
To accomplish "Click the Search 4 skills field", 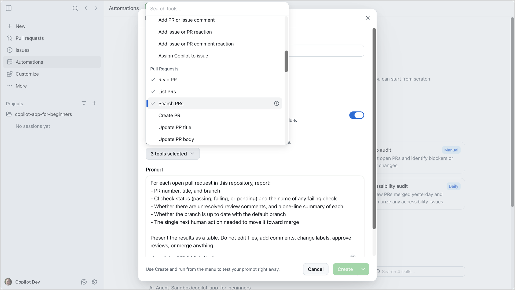I will tap(420, 271).
